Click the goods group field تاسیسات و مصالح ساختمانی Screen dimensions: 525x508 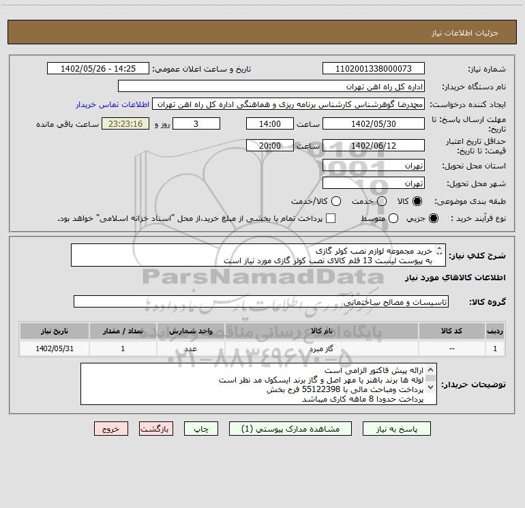261,301
